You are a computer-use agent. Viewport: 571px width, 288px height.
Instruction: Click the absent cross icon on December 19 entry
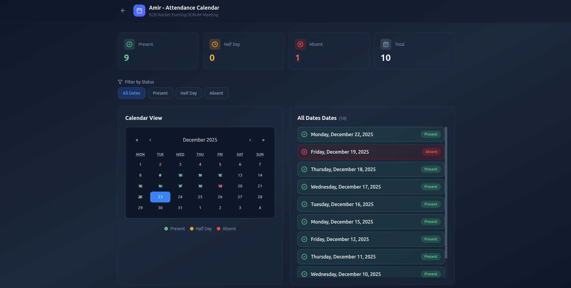click(304, 152)
